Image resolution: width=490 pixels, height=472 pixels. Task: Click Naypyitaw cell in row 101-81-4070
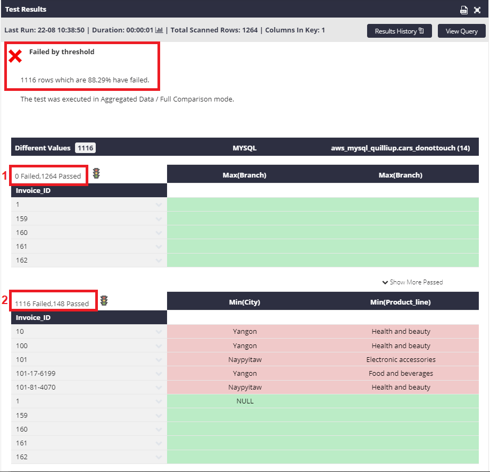coord(245,387)
